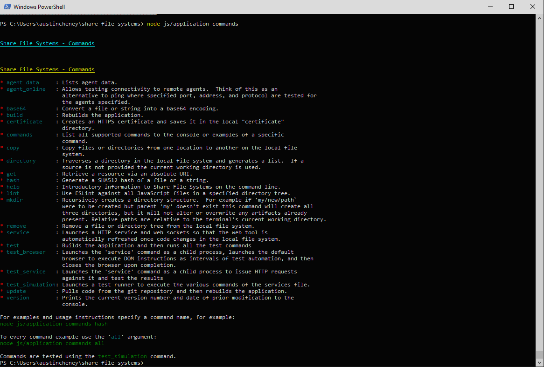Click green 'node js/application commands hash' example
The width and height of the screenshot is (544, 367).
click(x=54, y=324)
